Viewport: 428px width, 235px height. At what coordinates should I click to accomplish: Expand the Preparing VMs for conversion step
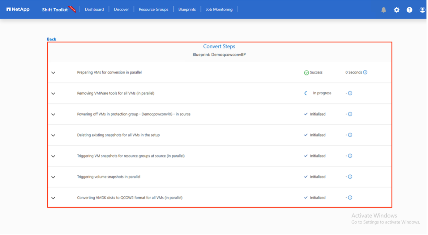[53, 73]
